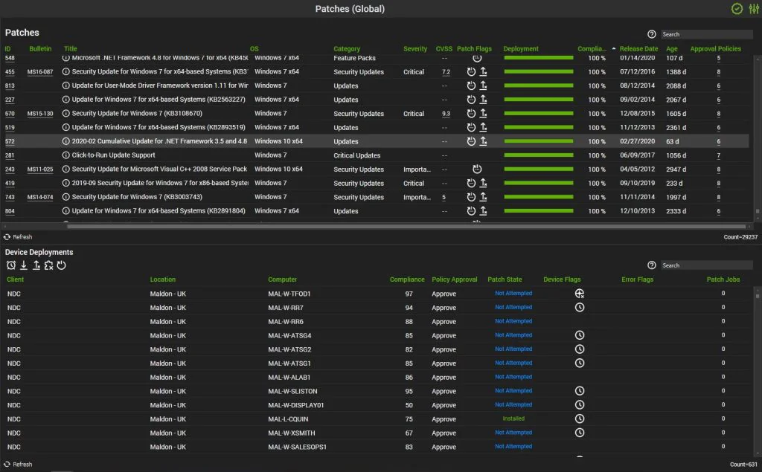Click the Patches table horizontal scrollbar

(406, 226)
